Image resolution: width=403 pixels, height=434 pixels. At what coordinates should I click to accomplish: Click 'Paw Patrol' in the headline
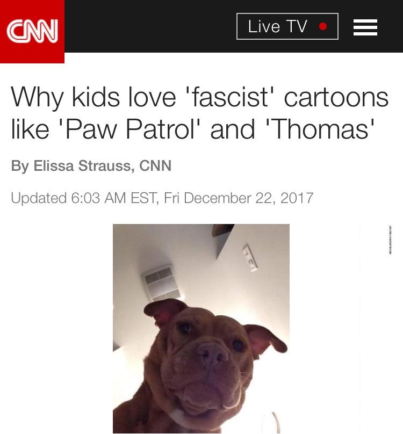(129, 129)
